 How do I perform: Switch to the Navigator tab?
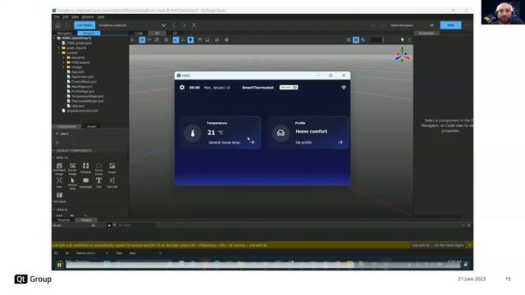click(x=65, y=33)
